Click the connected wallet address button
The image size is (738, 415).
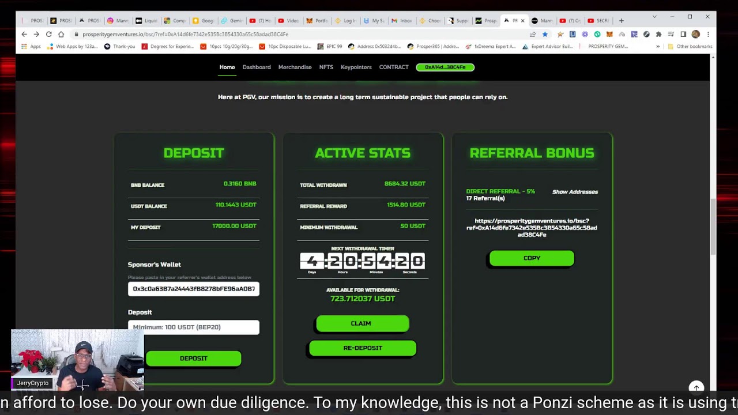pyautogui.click(x=445, y=67)
